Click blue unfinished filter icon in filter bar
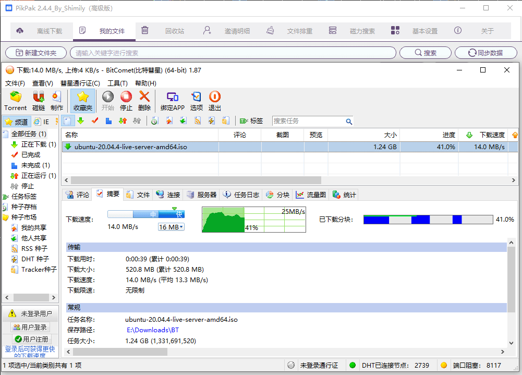This screenshot has height=375, width=522. point(108,121)
